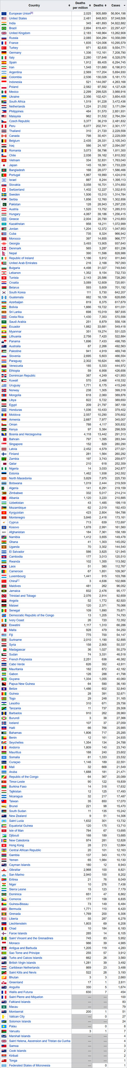Open the United Kingdom link
Viewport: 127px width, 1068px height.
[x=19, y=33]
